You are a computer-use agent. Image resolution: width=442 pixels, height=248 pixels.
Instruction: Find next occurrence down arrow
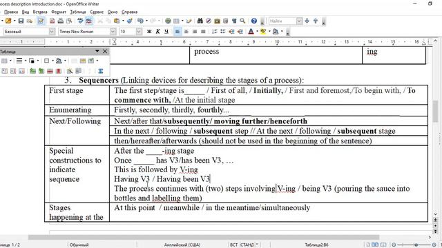coord(307,21)
